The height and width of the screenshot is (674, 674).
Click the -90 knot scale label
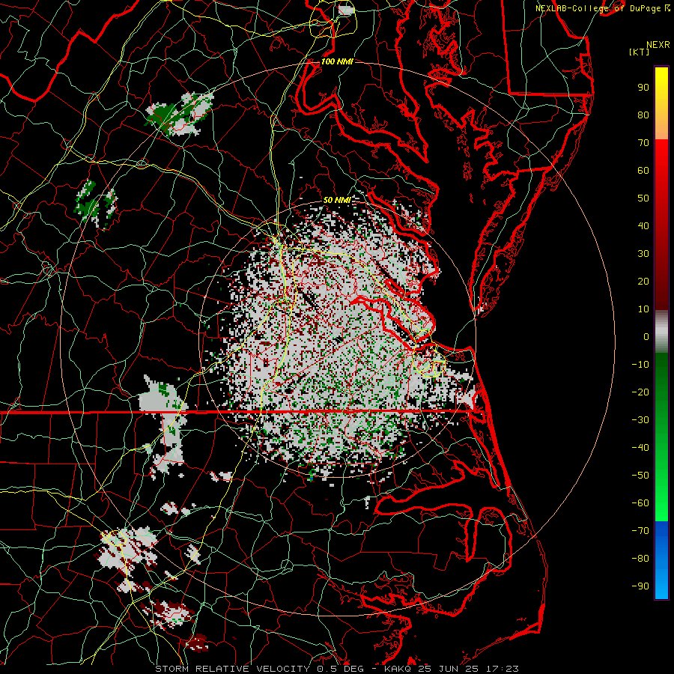point(640,586)
